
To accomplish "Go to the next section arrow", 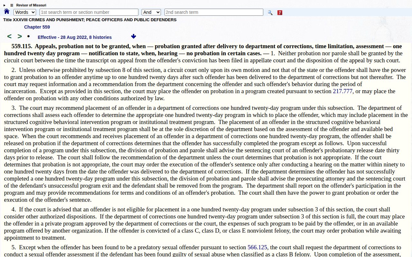I will click(20, 36).
